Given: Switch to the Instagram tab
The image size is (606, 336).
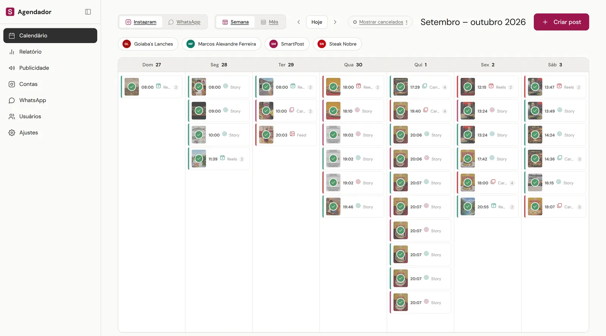Looking at the screenshot, I should point(141,22).
